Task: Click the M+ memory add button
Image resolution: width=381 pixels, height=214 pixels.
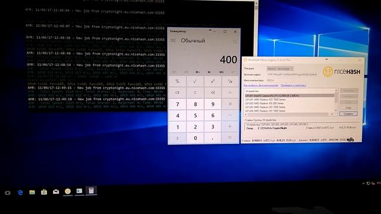Action: (x=198, y=72)
